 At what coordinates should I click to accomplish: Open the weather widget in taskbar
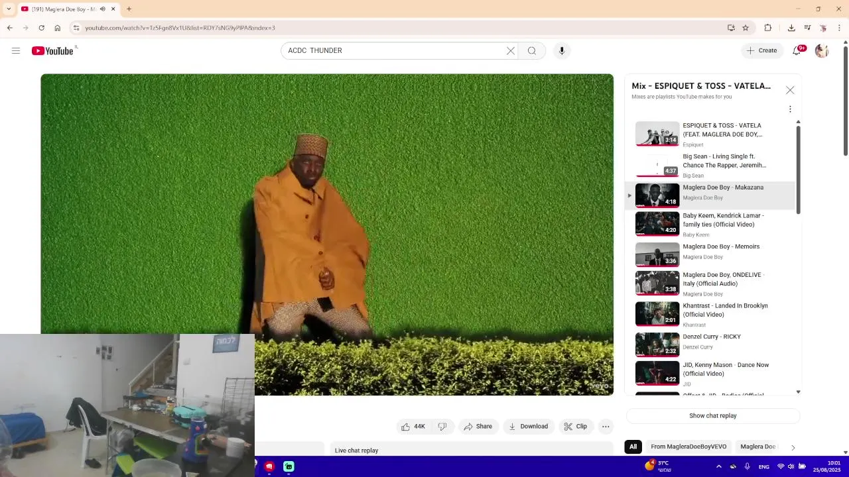pos(659,466)
